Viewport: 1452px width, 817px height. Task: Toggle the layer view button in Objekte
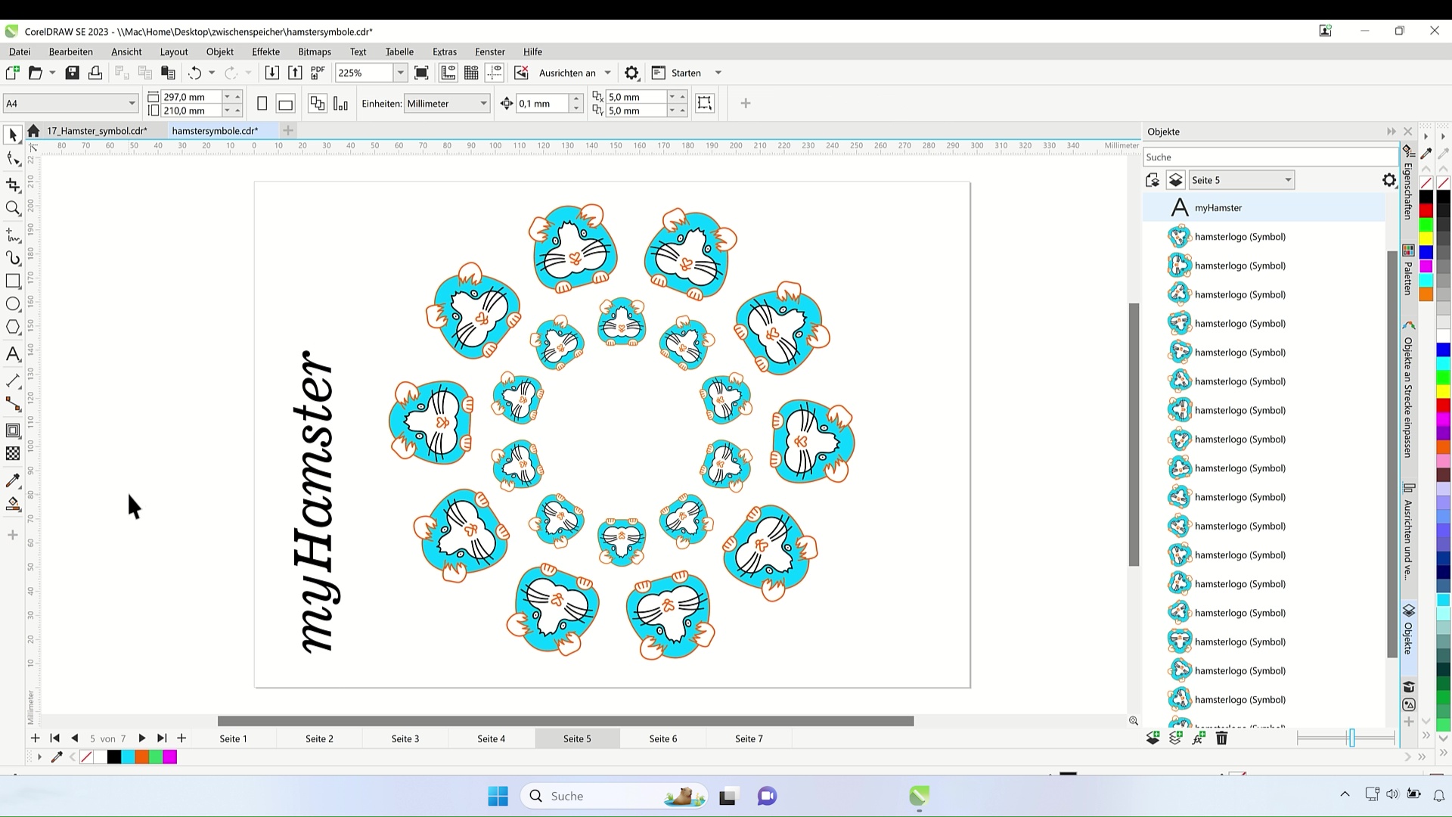click(x=1175, y=180)
